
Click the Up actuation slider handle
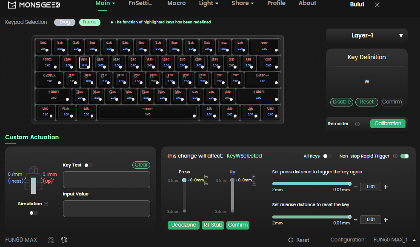(232, 180)
